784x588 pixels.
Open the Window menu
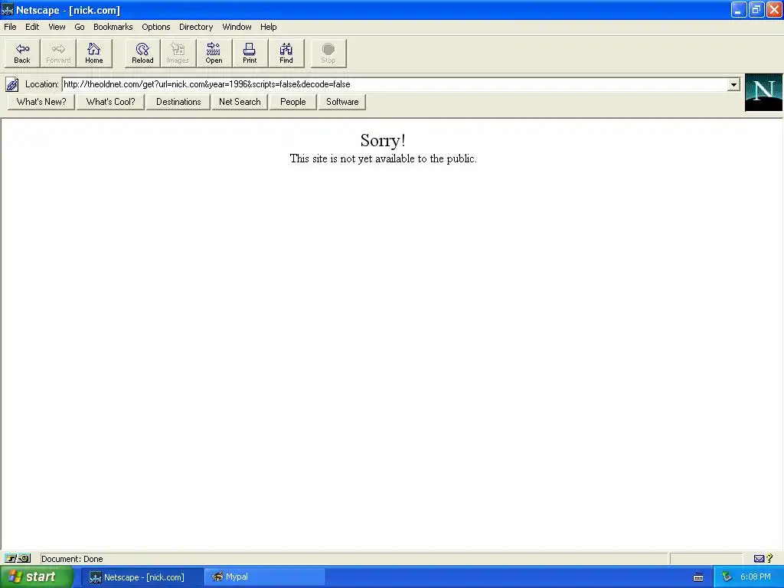(237, 27)
